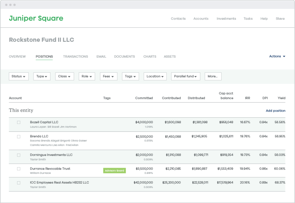295x203 pixels.
Task: Open the Fees filter dropdown
Action: tap(108, 76)
